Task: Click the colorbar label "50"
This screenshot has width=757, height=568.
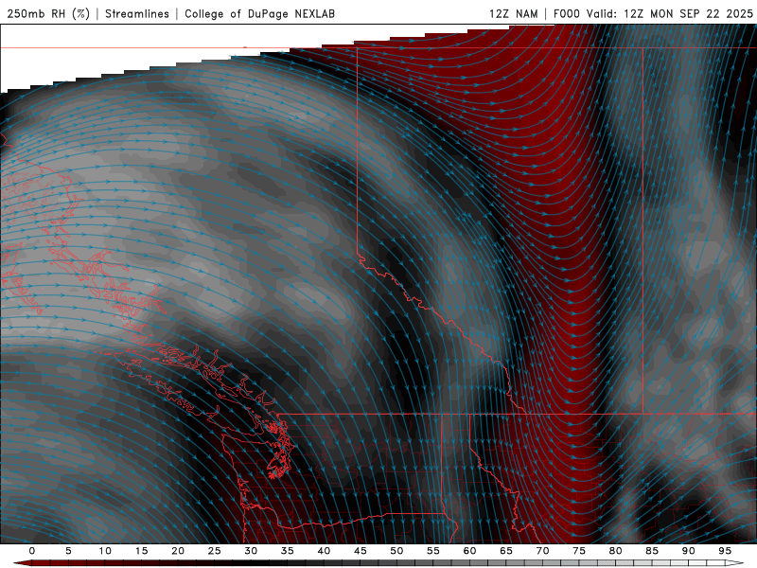Action: tap(396, 551)
